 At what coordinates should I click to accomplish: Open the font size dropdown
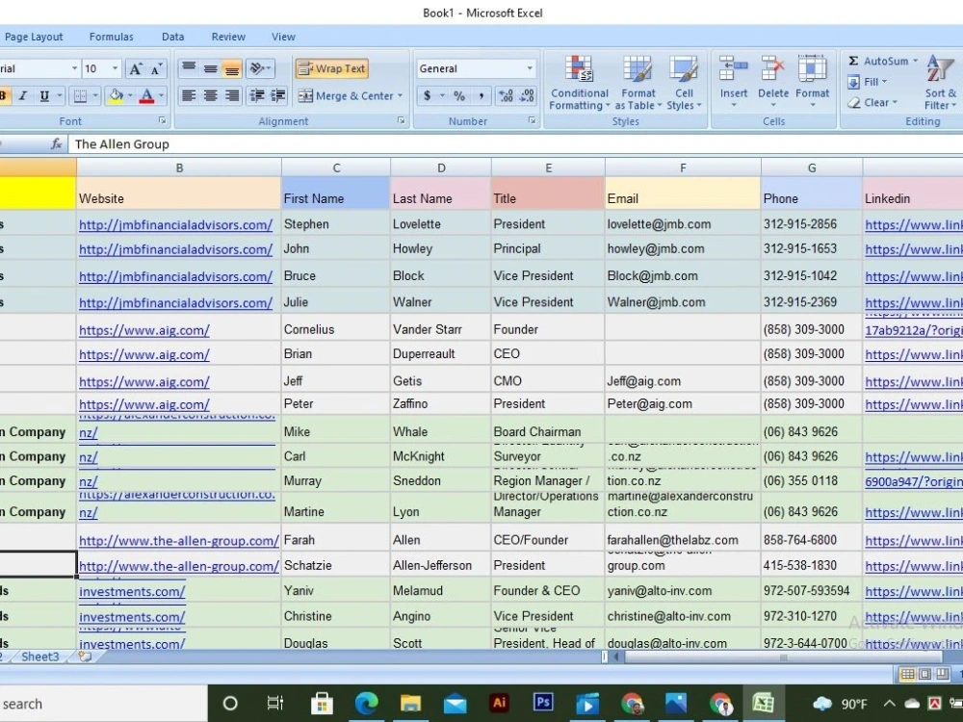point(115,68)
